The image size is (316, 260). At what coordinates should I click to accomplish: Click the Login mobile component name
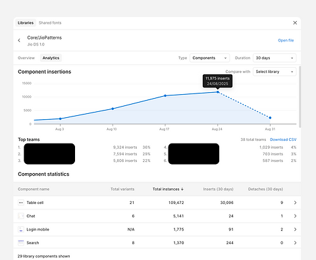[x=38, y=230]
